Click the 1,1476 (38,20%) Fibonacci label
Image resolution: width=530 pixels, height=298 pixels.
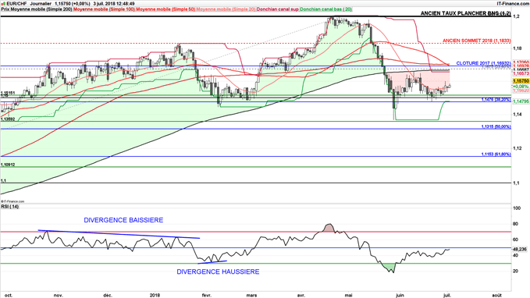click(x=496, y=100)
